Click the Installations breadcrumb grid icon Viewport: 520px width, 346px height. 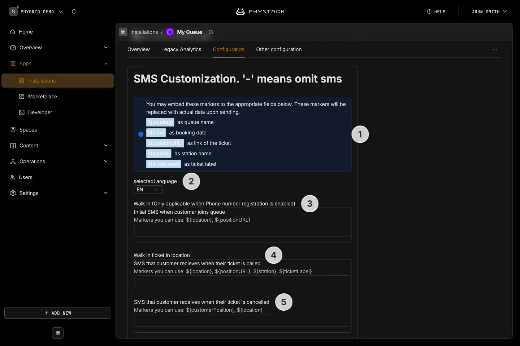point(123,32)
